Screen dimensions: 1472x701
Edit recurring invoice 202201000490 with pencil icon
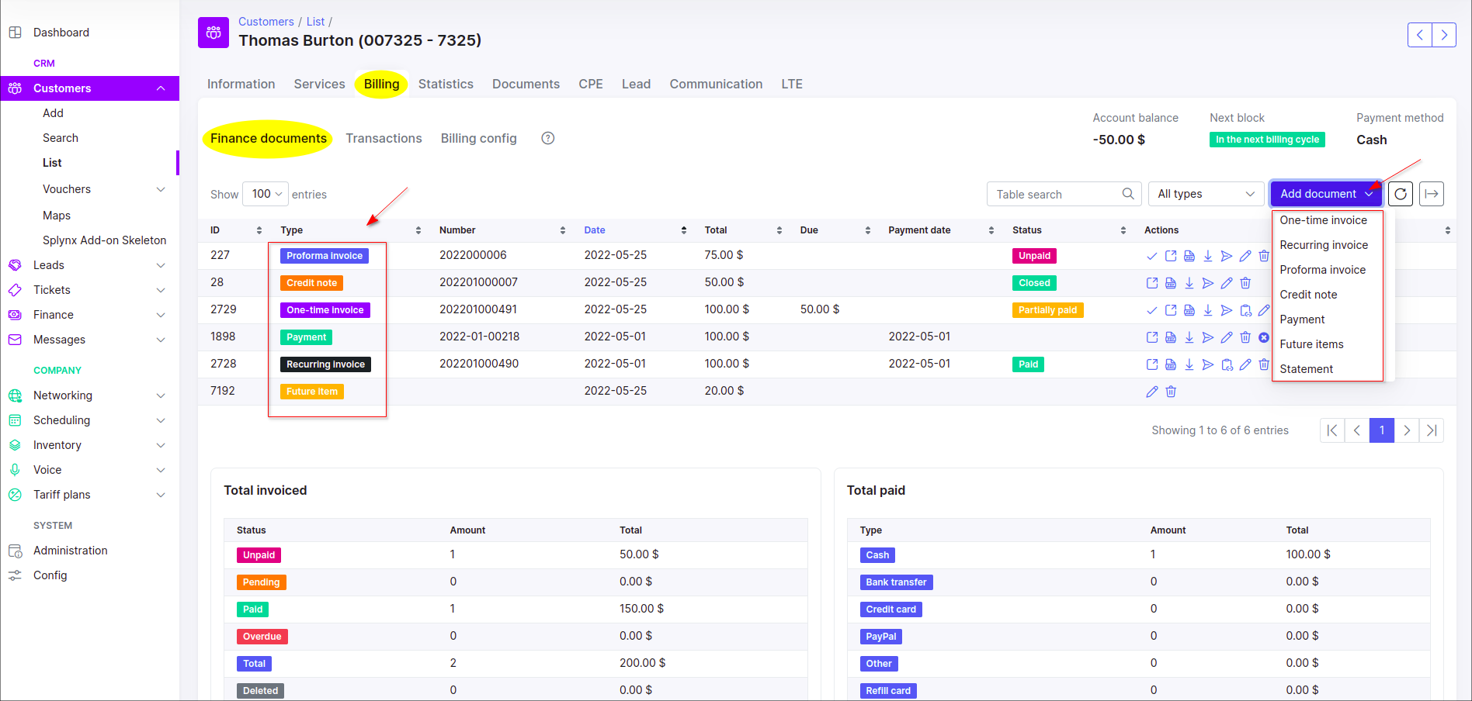1245,364
